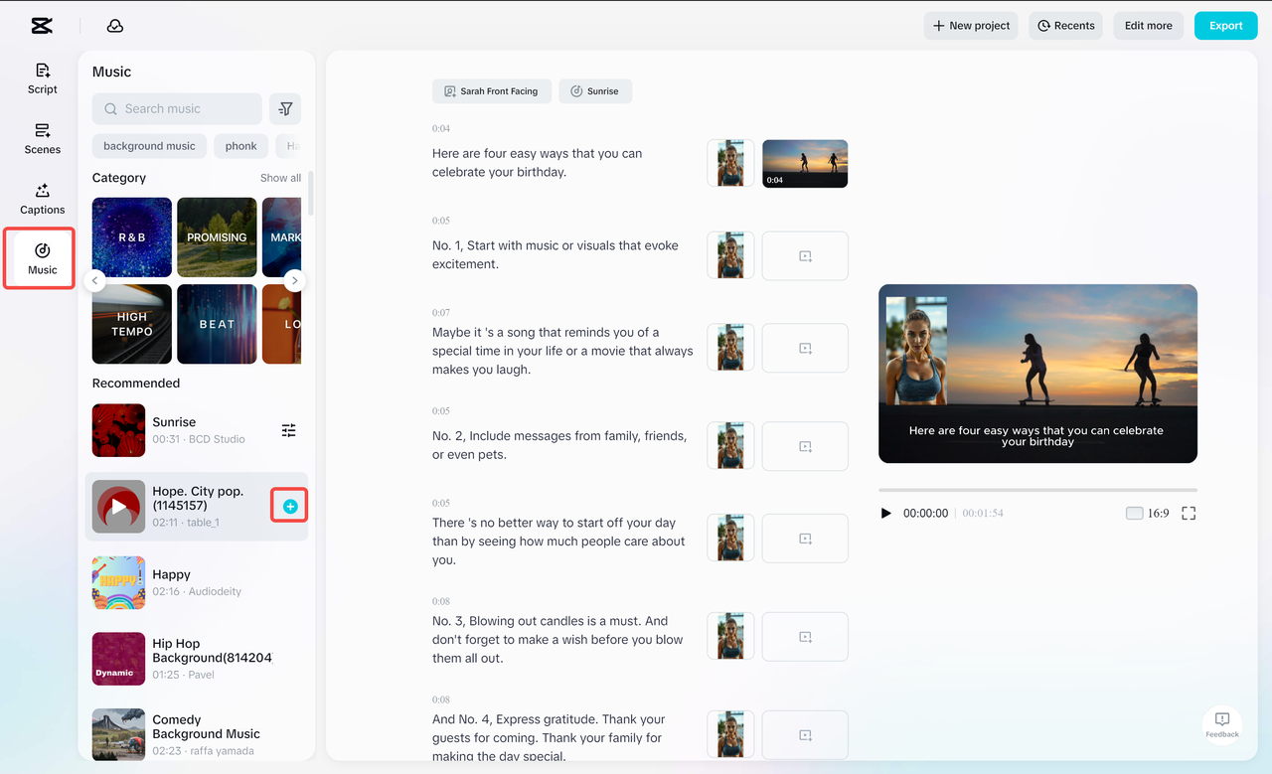
Task: Click the CapCut logo icon
Action: 42,26
